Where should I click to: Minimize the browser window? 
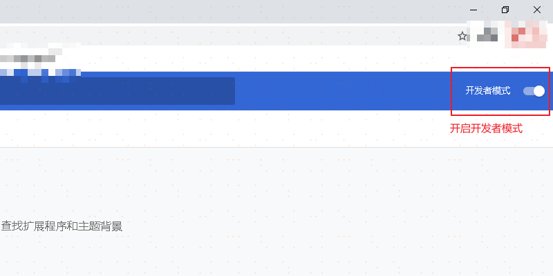click(x=474, y=10)
